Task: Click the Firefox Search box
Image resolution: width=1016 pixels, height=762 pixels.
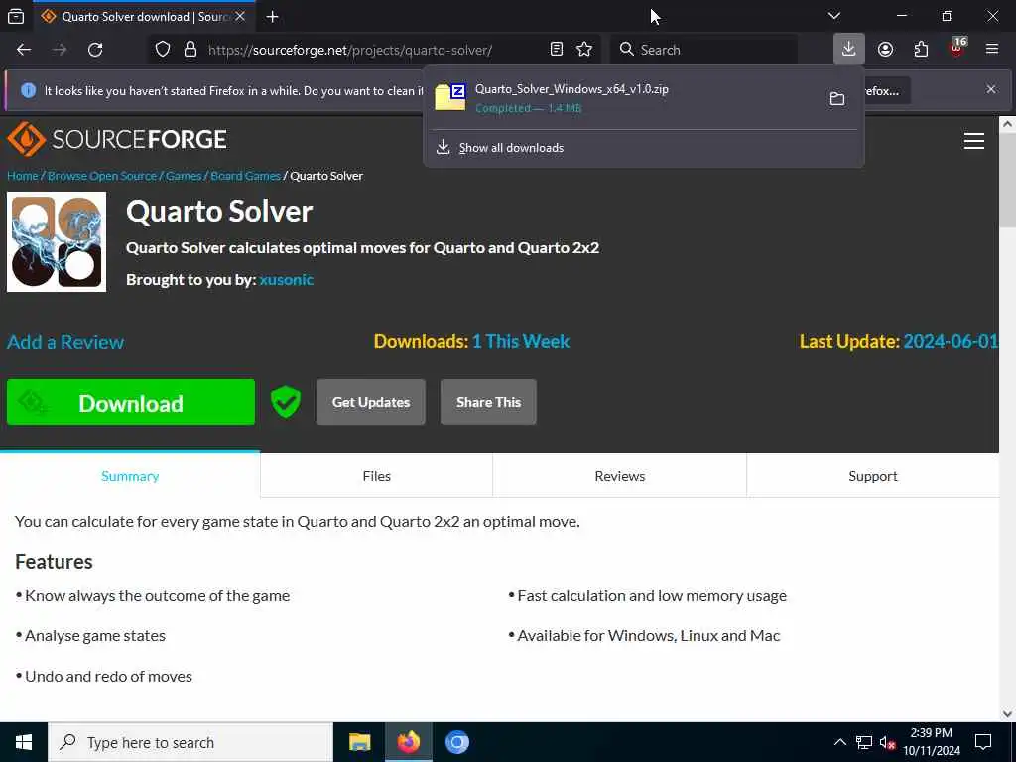Action: [x=703, y=50]
